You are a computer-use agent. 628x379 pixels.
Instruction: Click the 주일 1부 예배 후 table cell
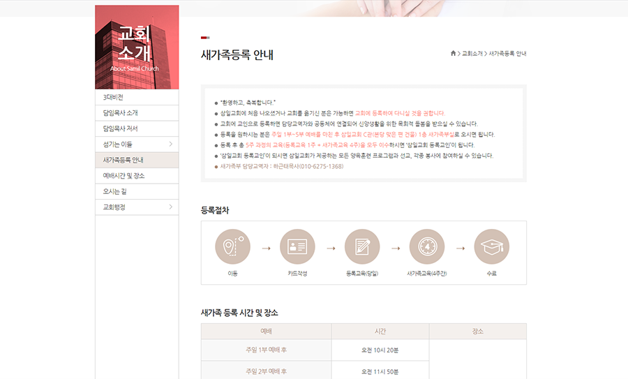point(267,350)
